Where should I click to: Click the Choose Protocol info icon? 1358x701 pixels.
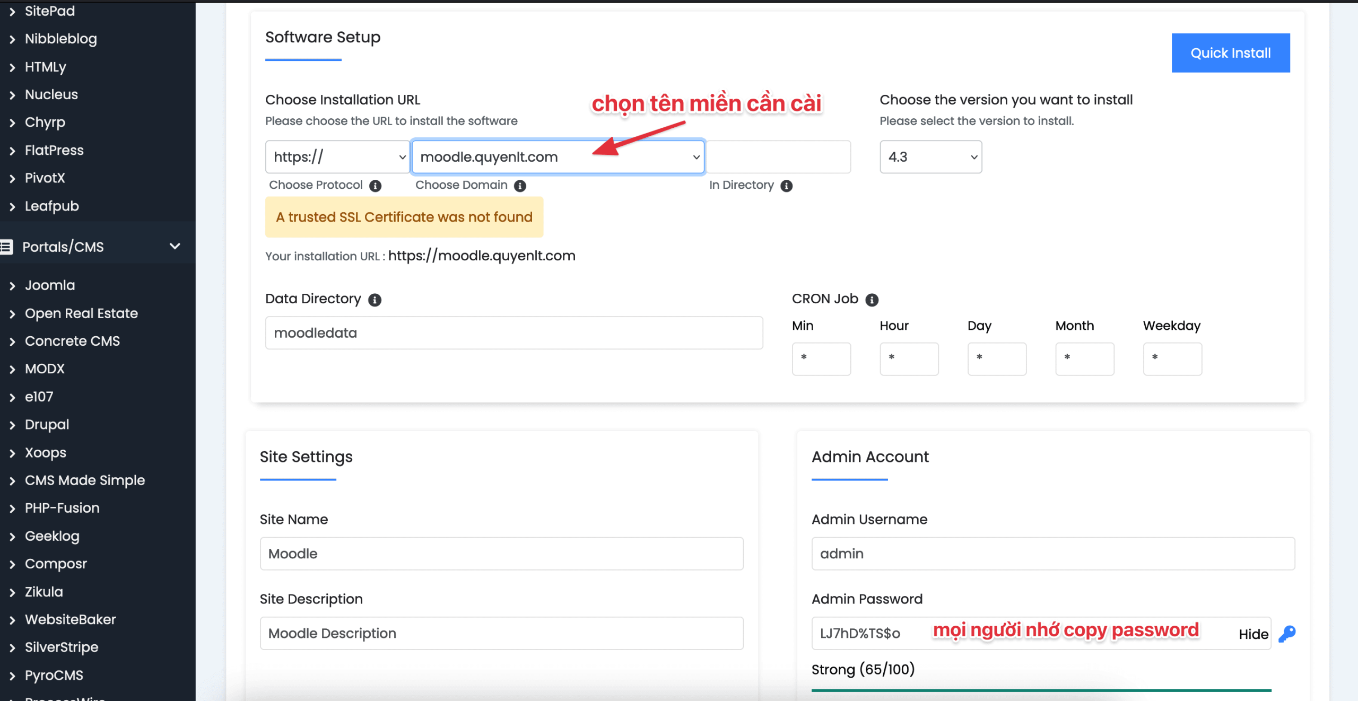[375, 186]
